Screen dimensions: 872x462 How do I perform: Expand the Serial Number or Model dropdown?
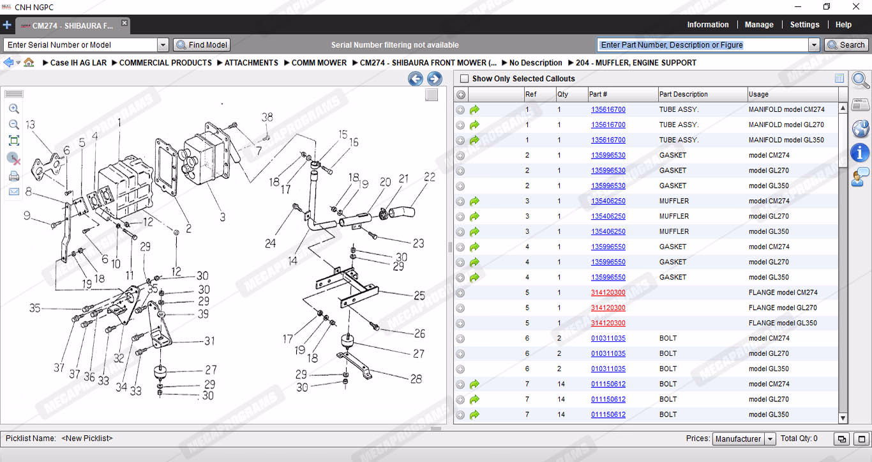pyautogui.click(x=162, y=45)
